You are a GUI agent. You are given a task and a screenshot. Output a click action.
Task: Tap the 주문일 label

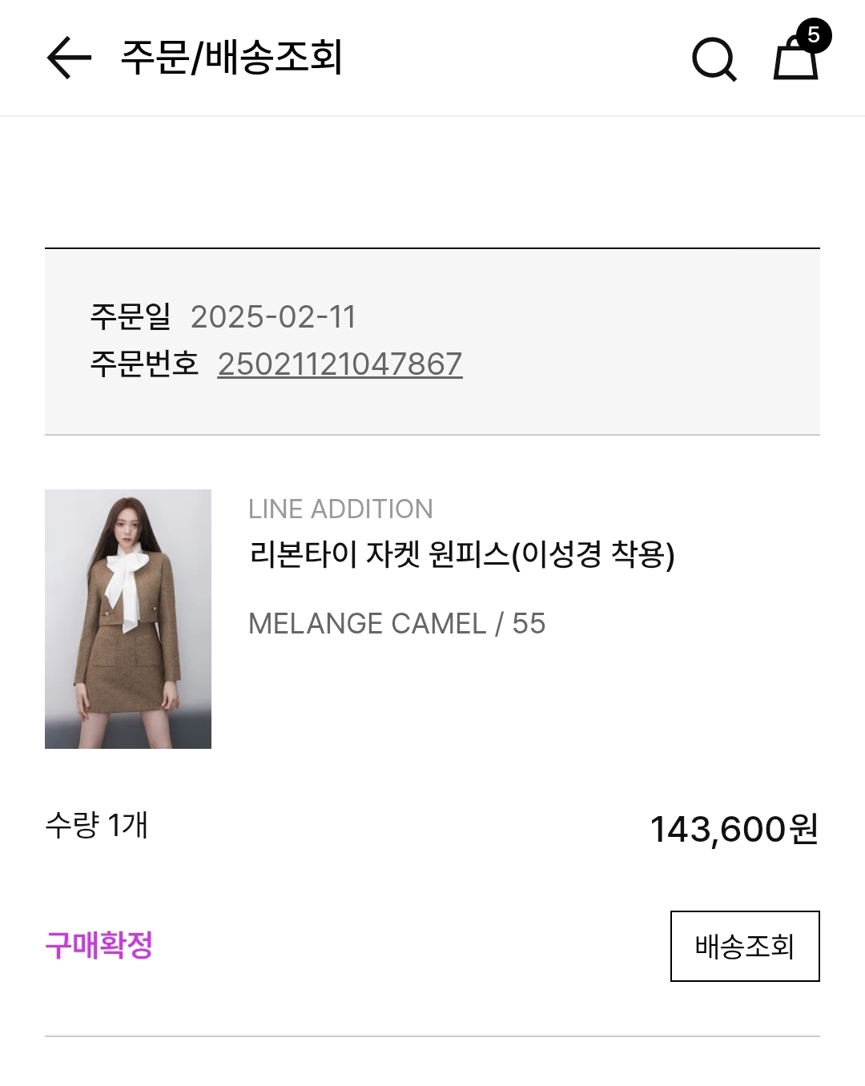tap(130, 317)
